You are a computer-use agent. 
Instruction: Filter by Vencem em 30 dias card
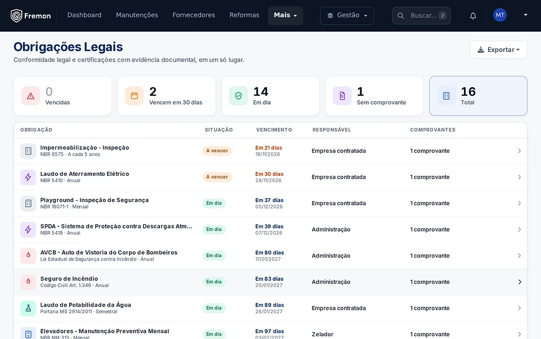point(167,96)
